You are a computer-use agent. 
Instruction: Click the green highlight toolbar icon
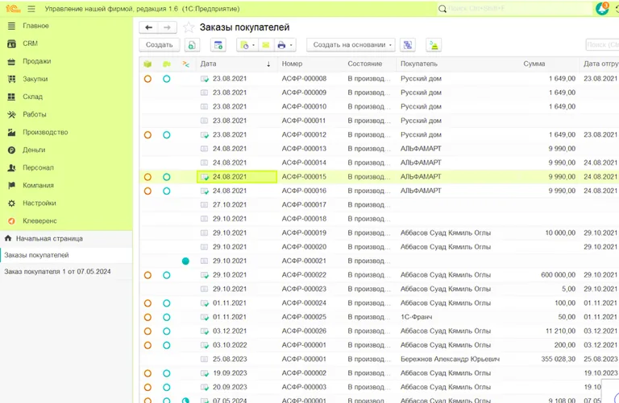point(434,46)
